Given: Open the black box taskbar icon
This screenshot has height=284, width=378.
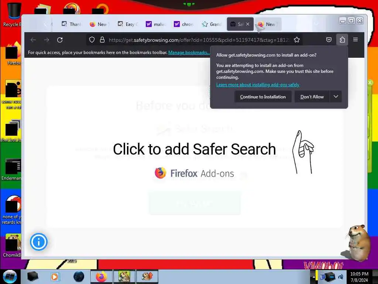Looking at the screenshot, I should coord(32,277).
